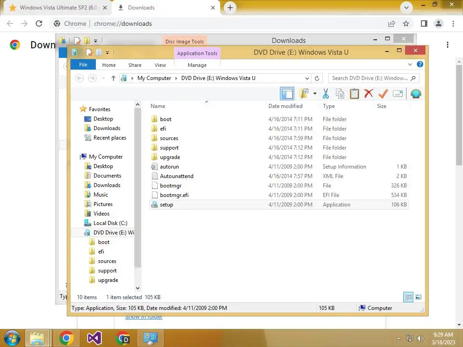
Task: Click the volume icon in system tray
Action: (x=420, y=338)
